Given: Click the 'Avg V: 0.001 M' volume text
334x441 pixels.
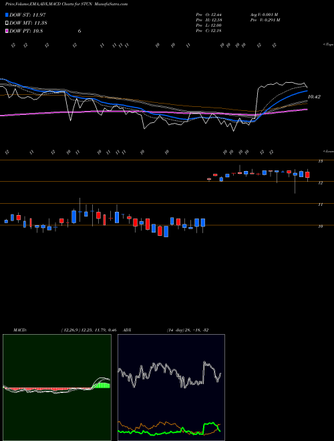Looking at the screenshot, I should click(x=264, y=15).
